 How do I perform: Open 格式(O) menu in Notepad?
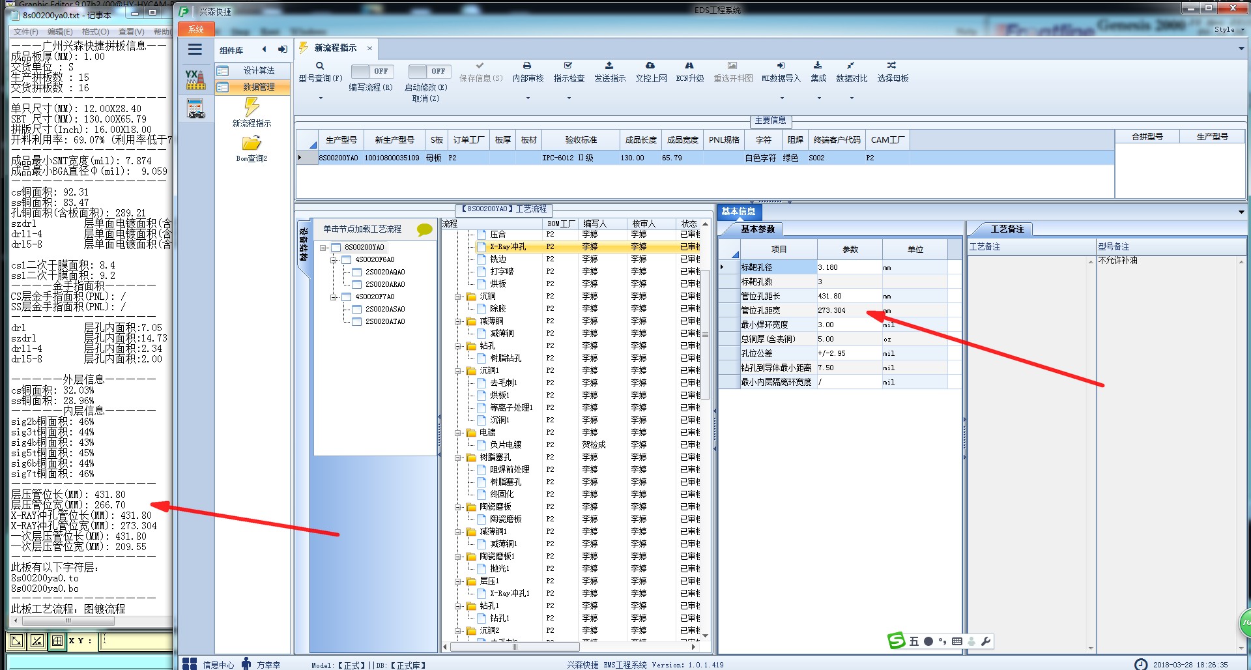coord(95,31)
